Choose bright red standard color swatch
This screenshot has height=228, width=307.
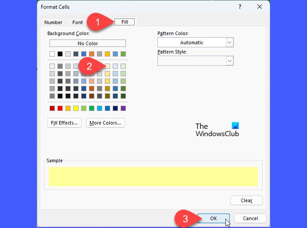(x=60, y=108)
